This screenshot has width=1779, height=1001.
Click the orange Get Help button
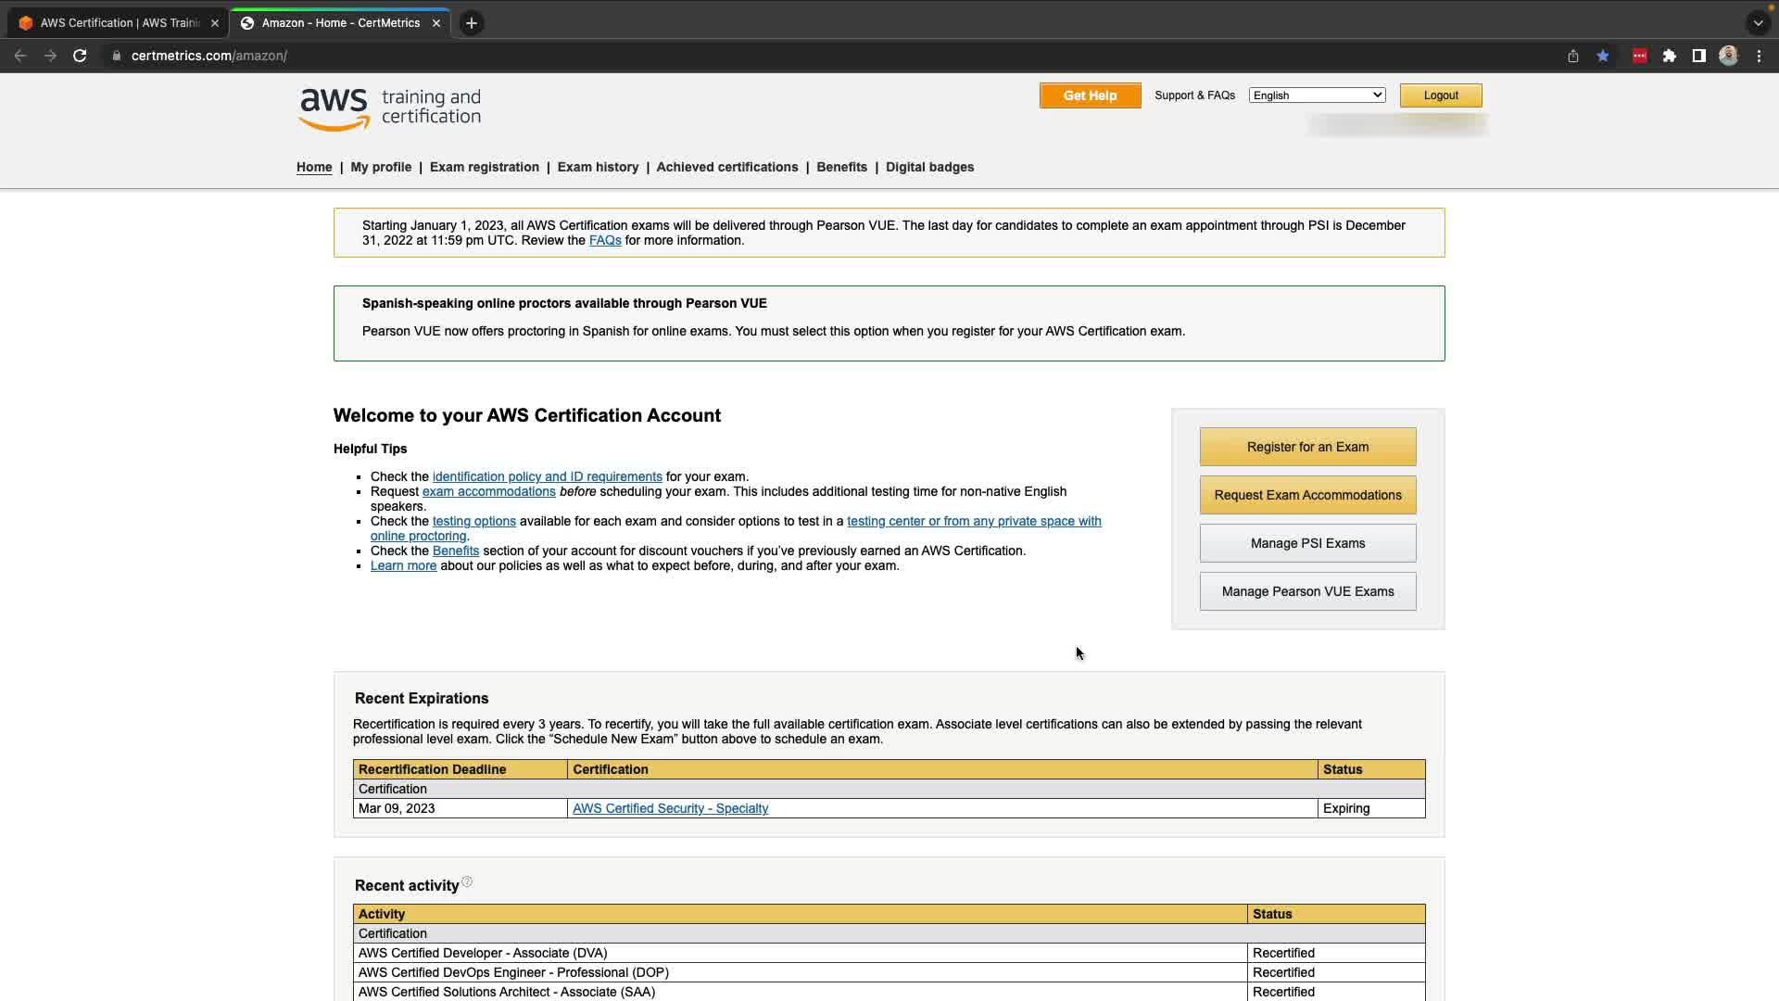pos(1090,95)
